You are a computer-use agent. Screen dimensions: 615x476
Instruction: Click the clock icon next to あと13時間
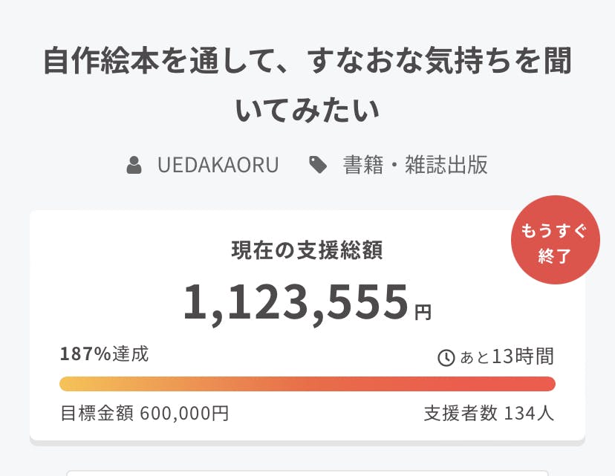coord(446,358)
